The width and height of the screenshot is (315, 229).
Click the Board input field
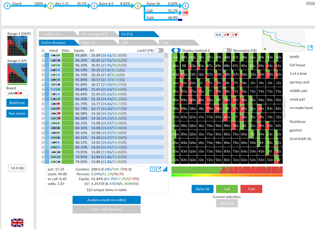pos(17,93)
